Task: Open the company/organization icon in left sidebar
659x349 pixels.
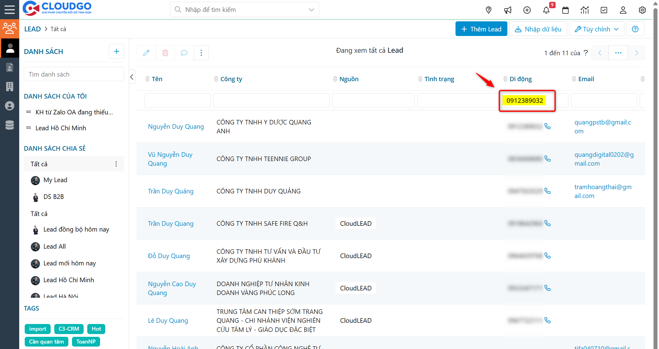Action: click(10, 87)
